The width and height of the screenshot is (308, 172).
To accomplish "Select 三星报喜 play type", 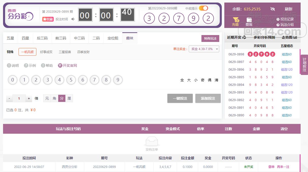I will (65, 52).
